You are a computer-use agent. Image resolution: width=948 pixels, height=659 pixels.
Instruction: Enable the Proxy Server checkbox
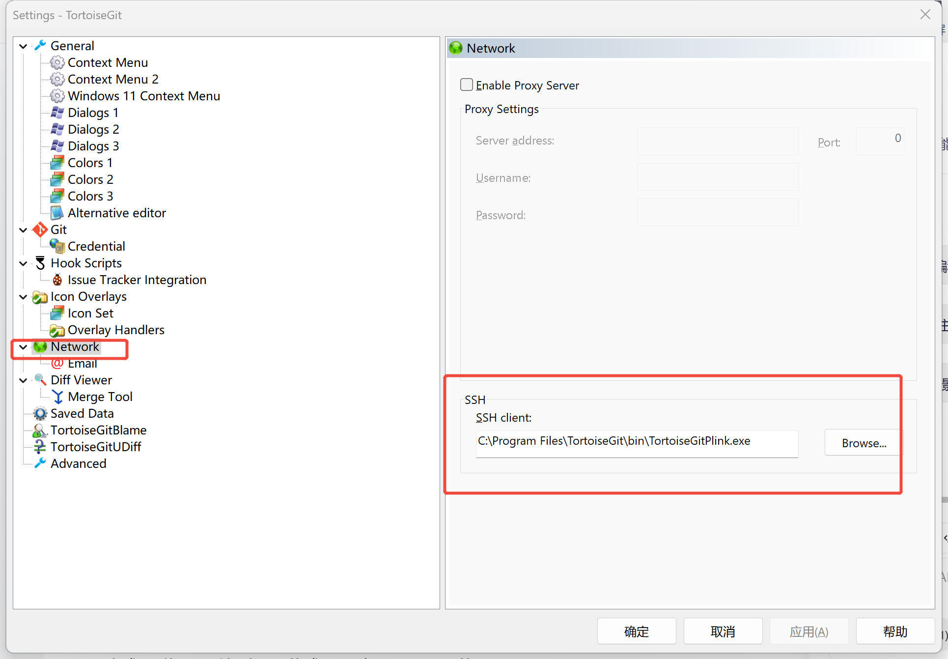tap(467, 85)
